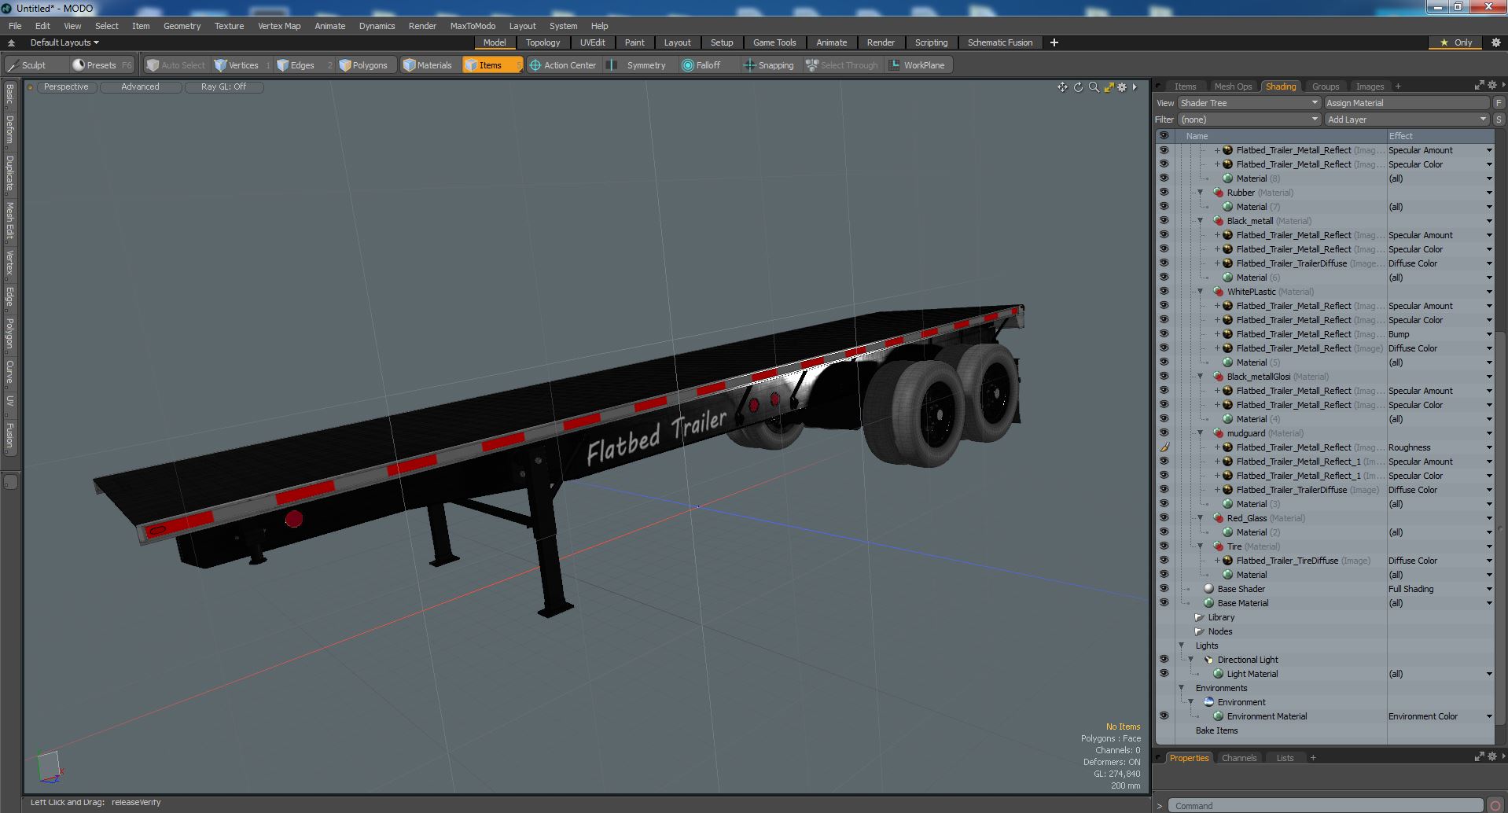Toggle the Ray GL: Off button

tap(223, 87)
